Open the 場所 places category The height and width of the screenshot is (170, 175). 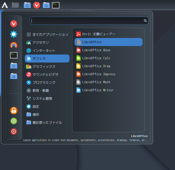[x=47, y=114]
